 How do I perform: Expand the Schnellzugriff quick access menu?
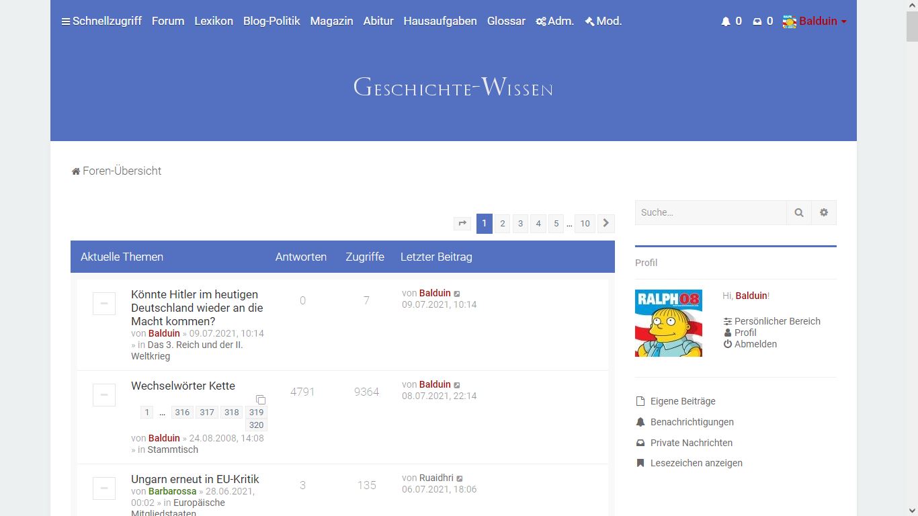click(101, 21)
